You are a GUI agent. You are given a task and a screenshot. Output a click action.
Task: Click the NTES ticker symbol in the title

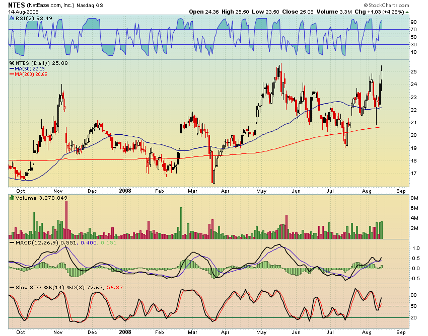tap(17, 5)
